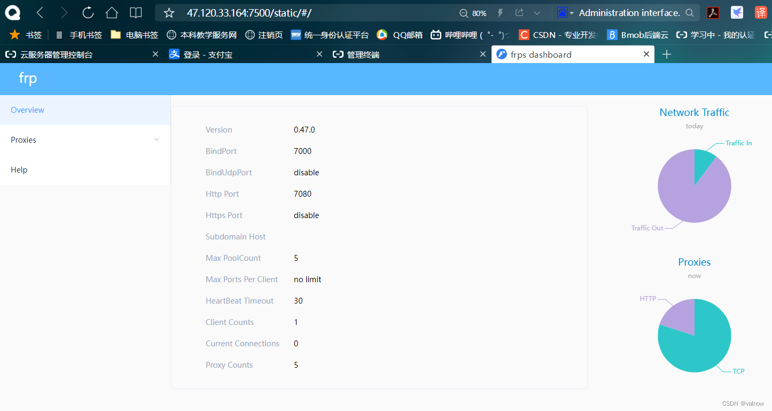The height and width of the screenshot is (411, 772).
Task: Open the Bmob后端云 bookmark
Action: [637, 35]
